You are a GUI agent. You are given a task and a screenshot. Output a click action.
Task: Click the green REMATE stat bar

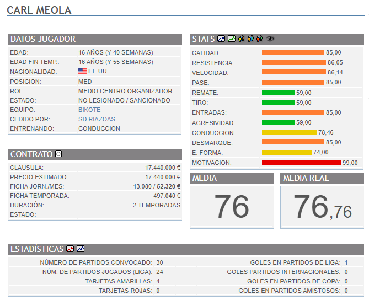pyautogui.click(x=278, y=93)
